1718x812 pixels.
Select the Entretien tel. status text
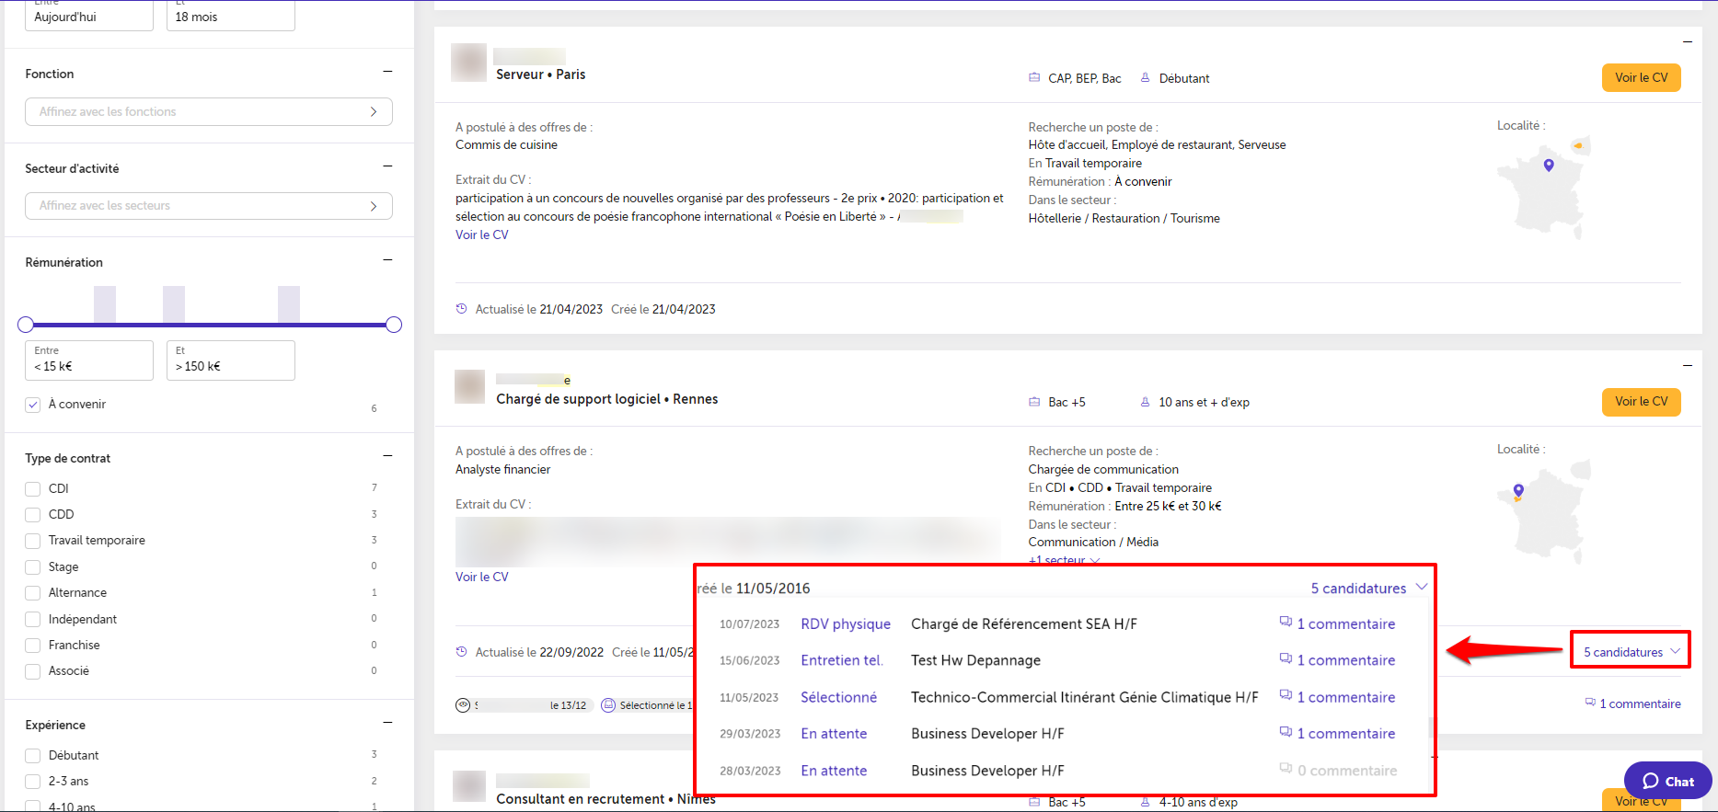point(842,660)
